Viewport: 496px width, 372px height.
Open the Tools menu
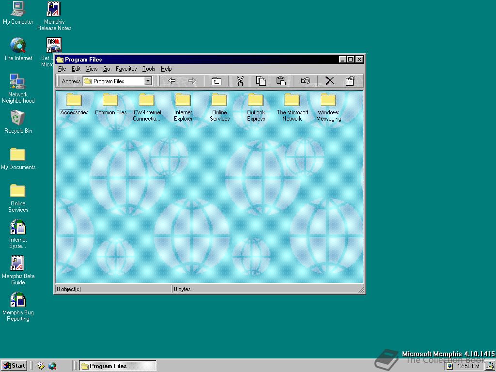[149, 69]
